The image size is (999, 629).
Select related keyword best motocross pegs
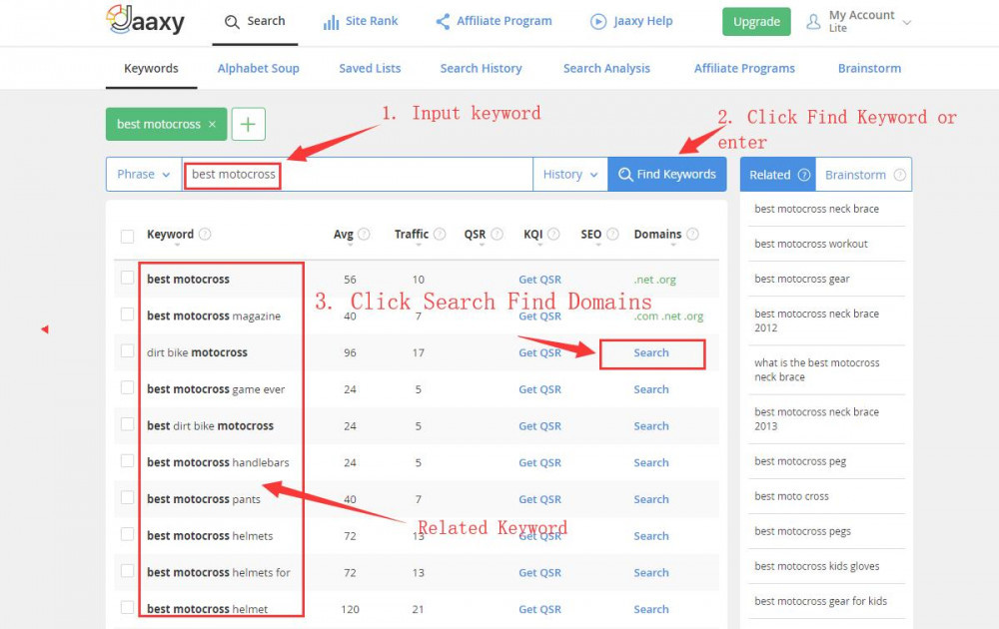(x=802, y=531)
